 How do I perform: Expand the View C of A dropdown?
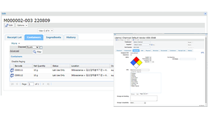pos(46,31)
